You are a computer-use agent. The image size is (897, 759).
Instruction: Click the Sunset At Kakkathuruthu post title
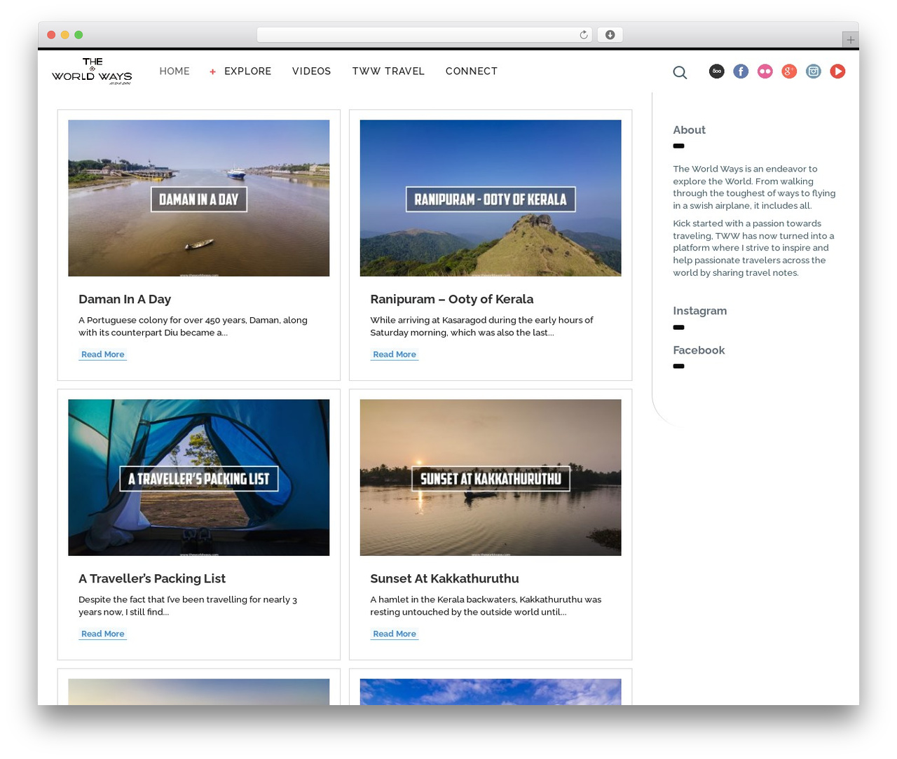pyautogui.click(x=444, y=578)
